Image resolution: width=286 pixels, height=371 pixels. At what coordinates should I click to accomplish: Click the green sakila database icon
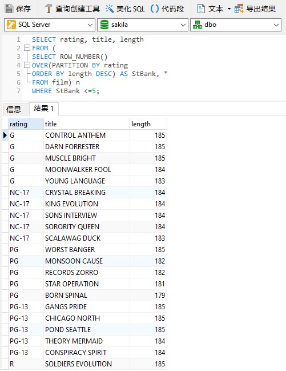coord(104,25)
